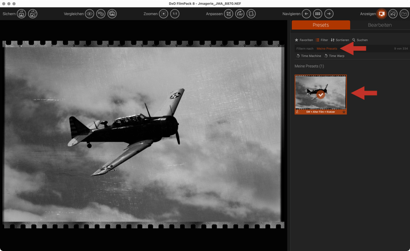Screen dimensions: 410x251
Task: Open the Presets tab
Action: 321,25
